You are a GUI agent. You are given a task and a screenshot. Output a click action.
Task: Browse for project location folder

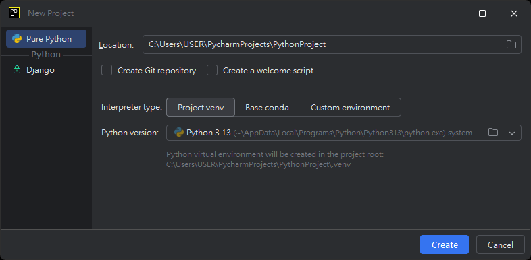(511, 44)
